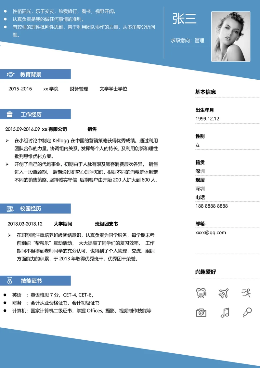Click the 求职意向：管理 text
260x368 pixels.
(x=188, y=41)
